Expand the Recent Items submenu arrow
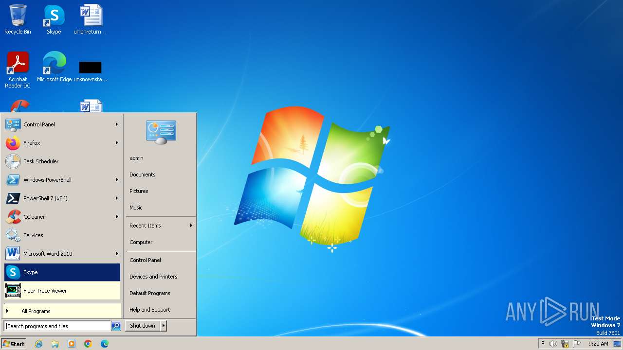 (x=191, y=226)
